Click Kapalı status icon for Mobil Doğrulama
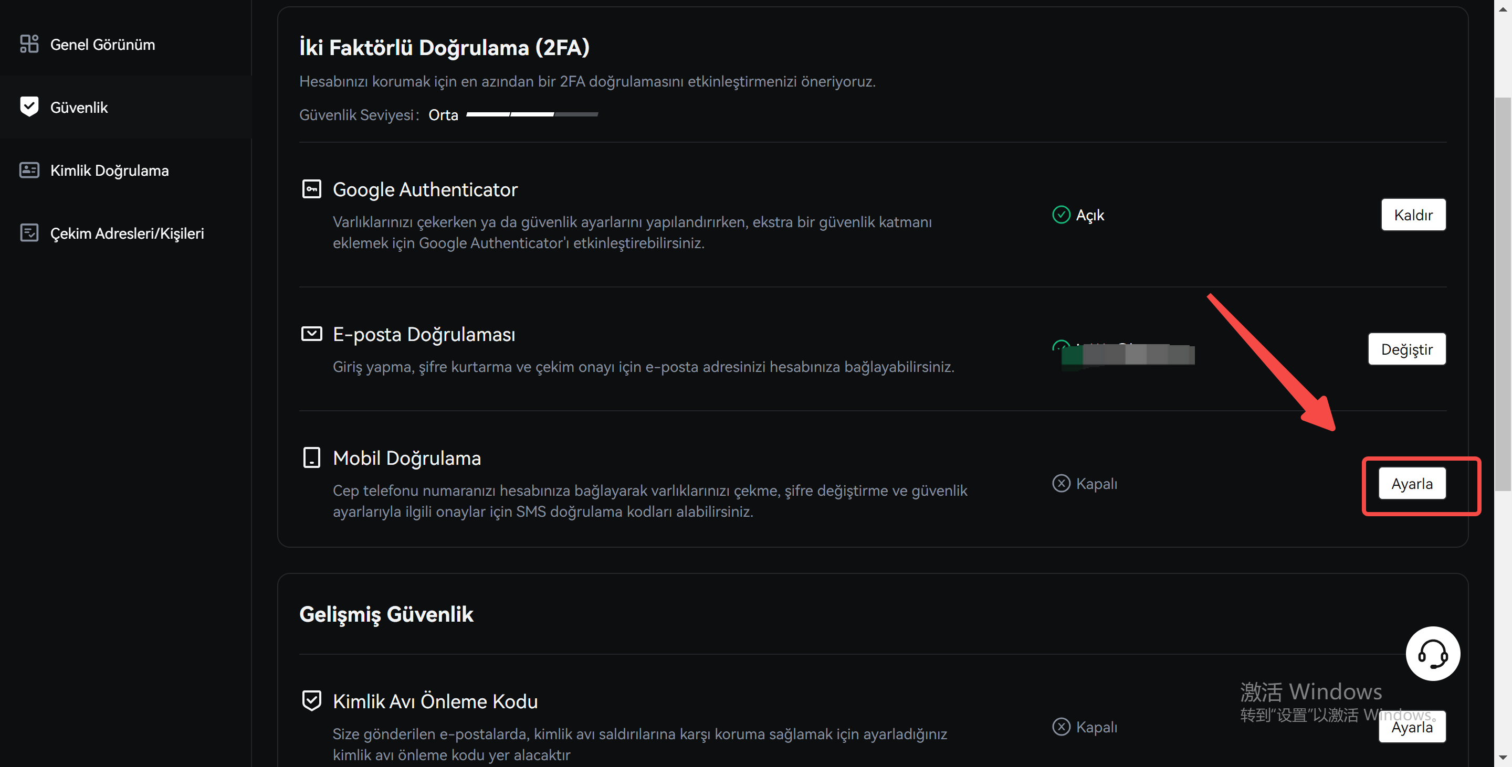Screen dimensions: 1512x767 pyautogui.click(x=1060, y=483)
